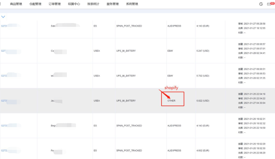
Task: Select the 服务管理 menu item
Action: coord(113,4)
